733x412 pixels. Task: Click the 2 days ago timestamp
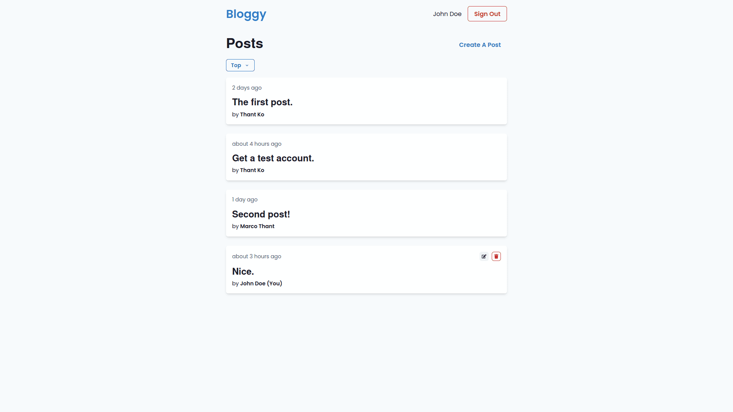(247, 88)
